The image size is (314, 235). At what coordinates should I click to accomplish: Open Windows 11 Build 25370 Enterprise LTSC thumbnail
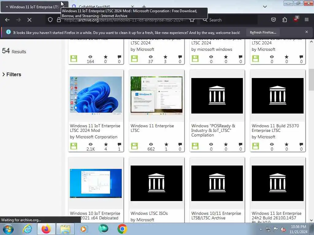pos(278,96)
